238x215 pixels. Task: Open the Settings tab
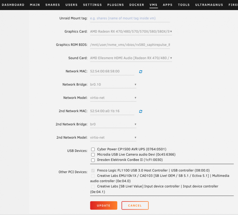pyautogui.click(x=92, y=5)
